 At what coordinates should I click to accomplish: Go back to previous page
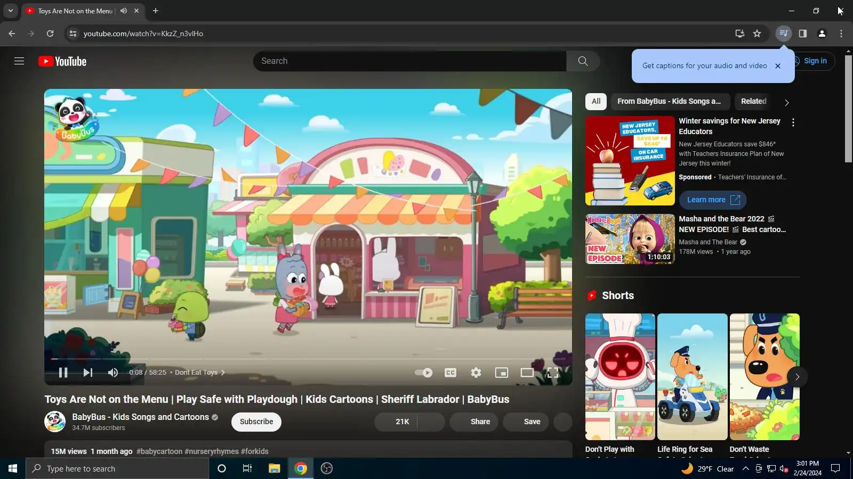point(12,34)
